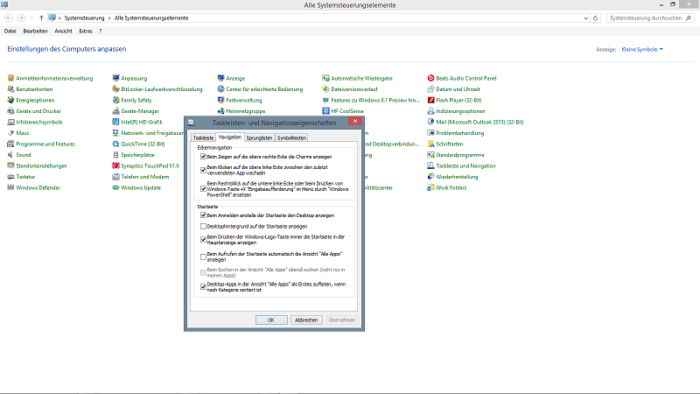
Task: Switch to the Sprunglisten tab
Action: 259,137
